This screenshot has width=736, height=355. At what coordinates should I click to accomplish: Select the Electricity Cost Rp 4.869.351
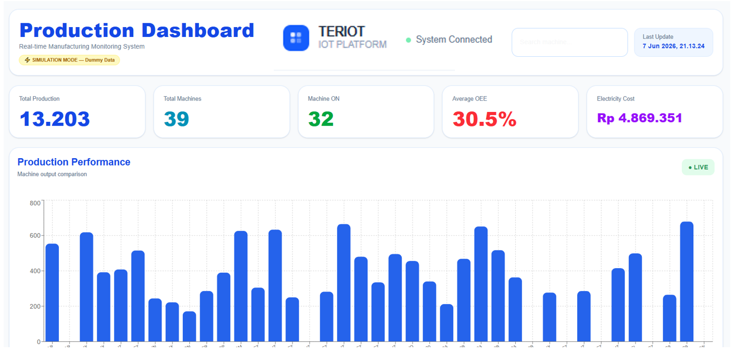640,118
